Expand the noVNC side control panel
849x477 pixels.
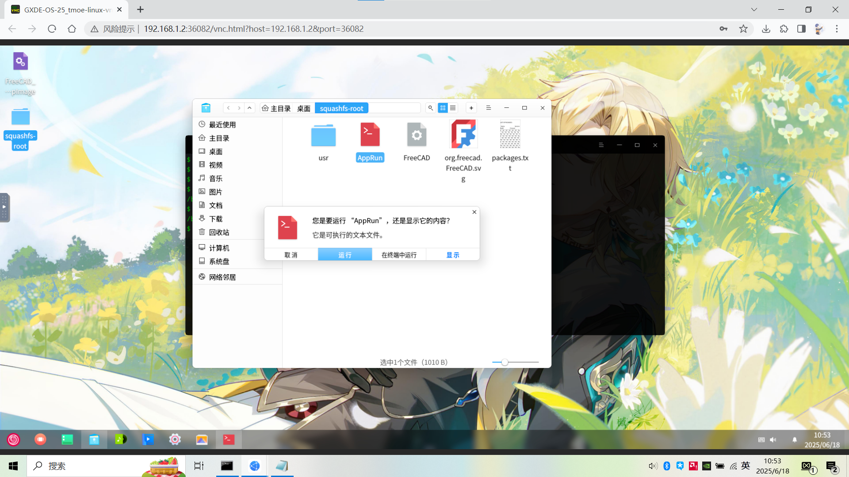pyautogui.click(x=4, y=207)
